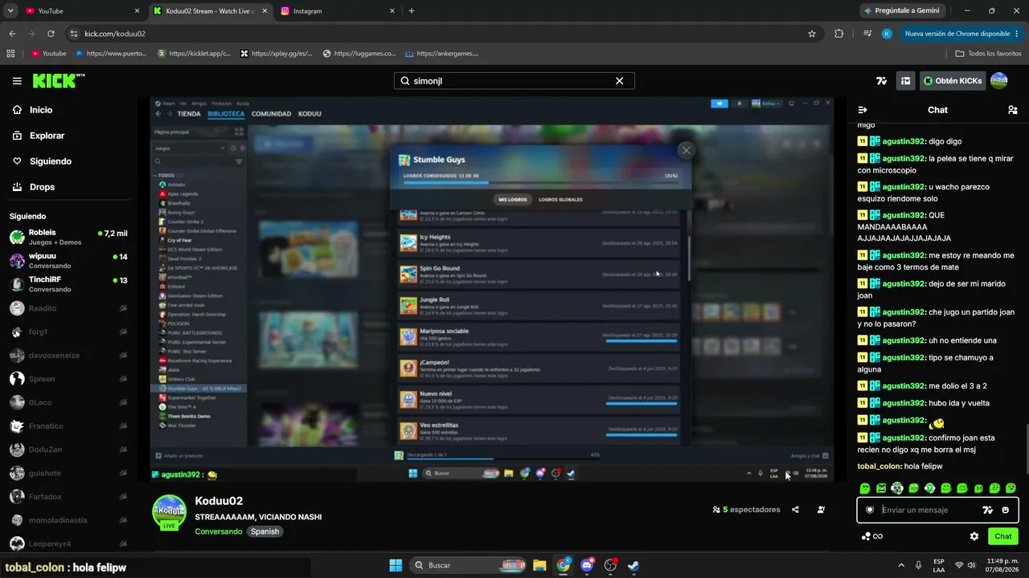Click the follow user icon next to share
This screenshot has width=1029, height=578.
(821, 510)
